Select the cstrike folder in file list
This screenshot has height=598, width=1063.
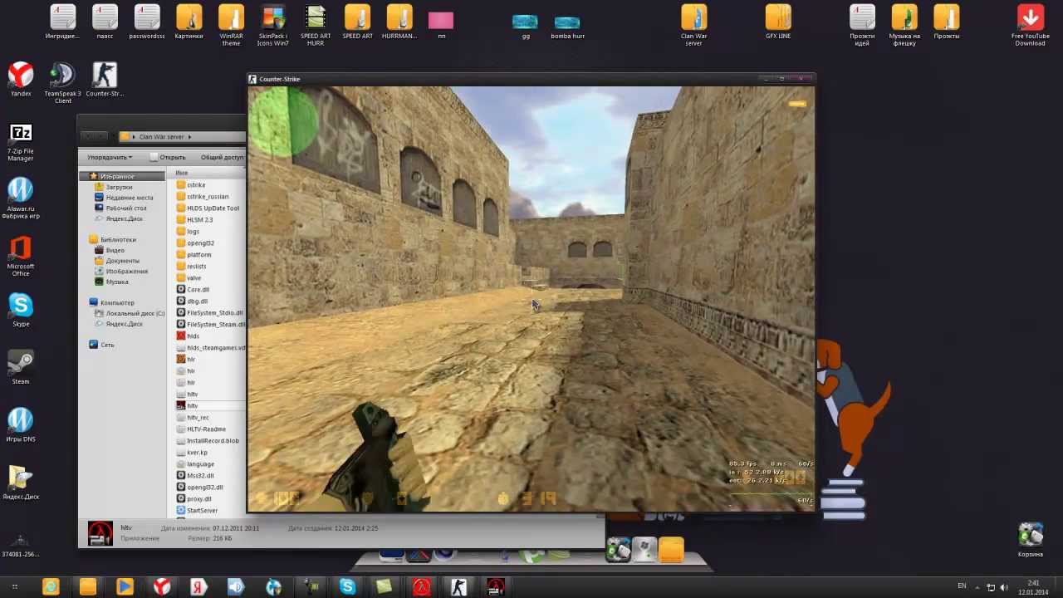pos(196,185)
